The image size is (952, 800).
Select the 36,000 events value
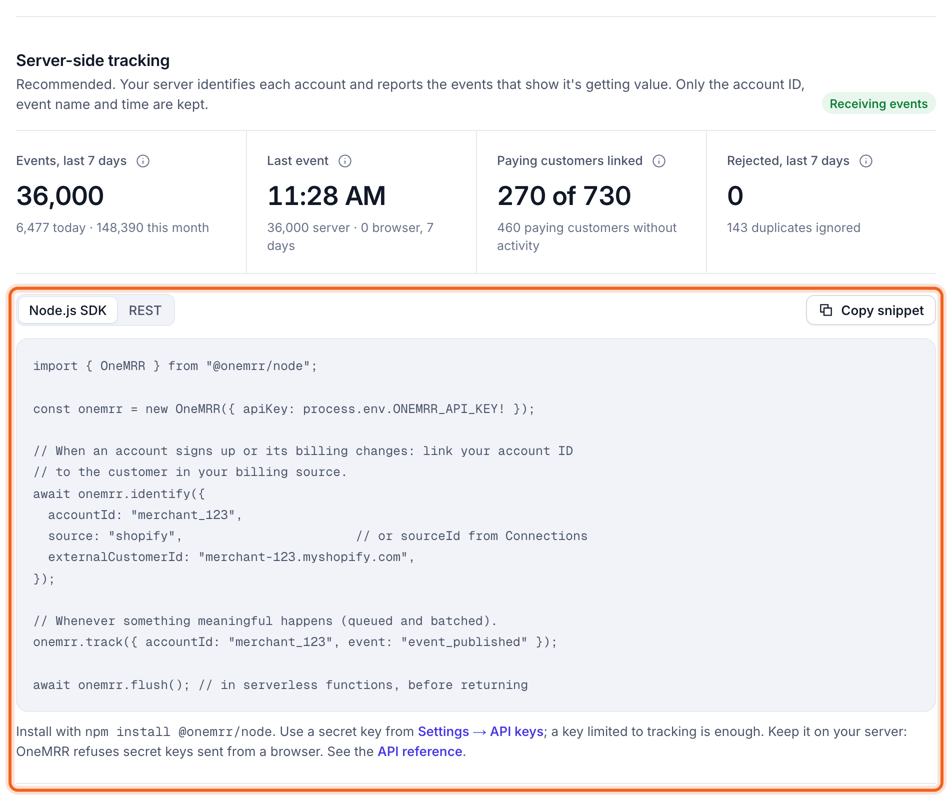[60, 195]
